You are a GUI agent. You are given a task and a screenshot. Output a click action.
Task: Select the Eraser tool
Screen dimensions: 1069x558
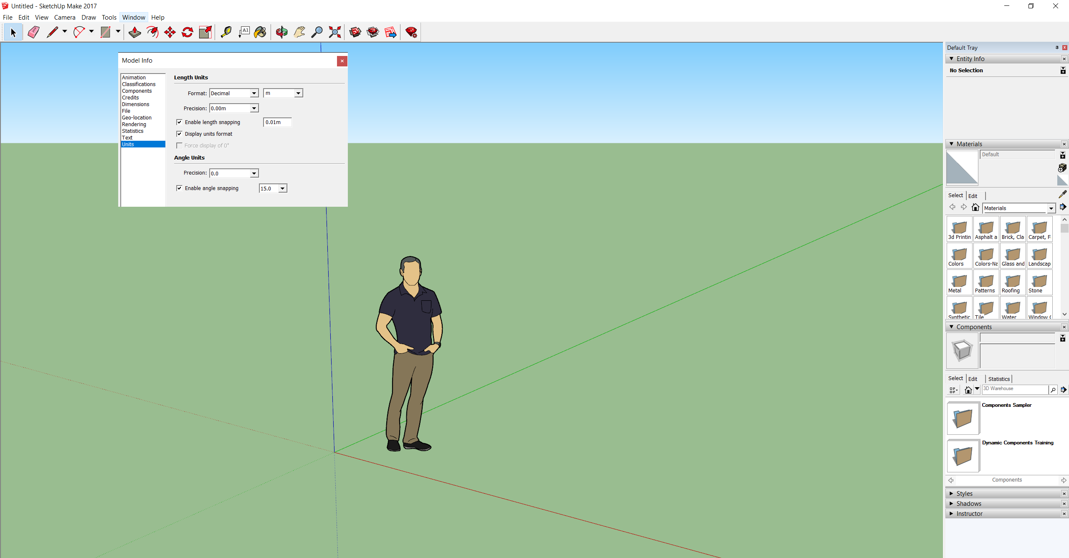click(33, 32)
